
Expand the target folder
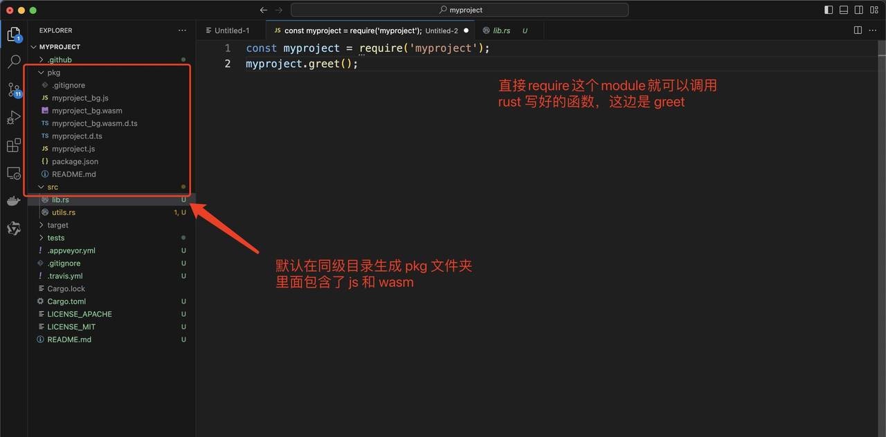(x=41, y=225)
